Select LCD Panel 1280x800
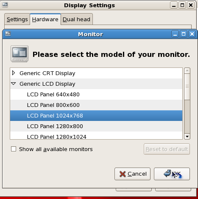198x199 pixels. click(96, 126)
